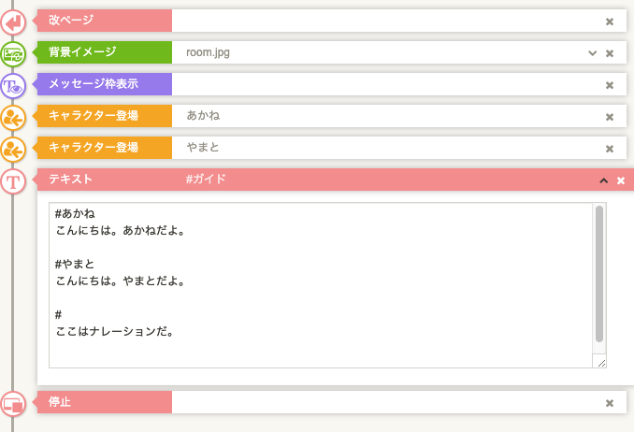Expand the room.jpg background image row
Image resolution: width=634 pixels, height=432 pixels.
592,53
